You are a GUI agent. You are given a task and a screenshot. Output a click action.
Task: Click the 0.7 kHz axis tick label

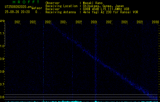pyautogui.click(x=3, y=84)
